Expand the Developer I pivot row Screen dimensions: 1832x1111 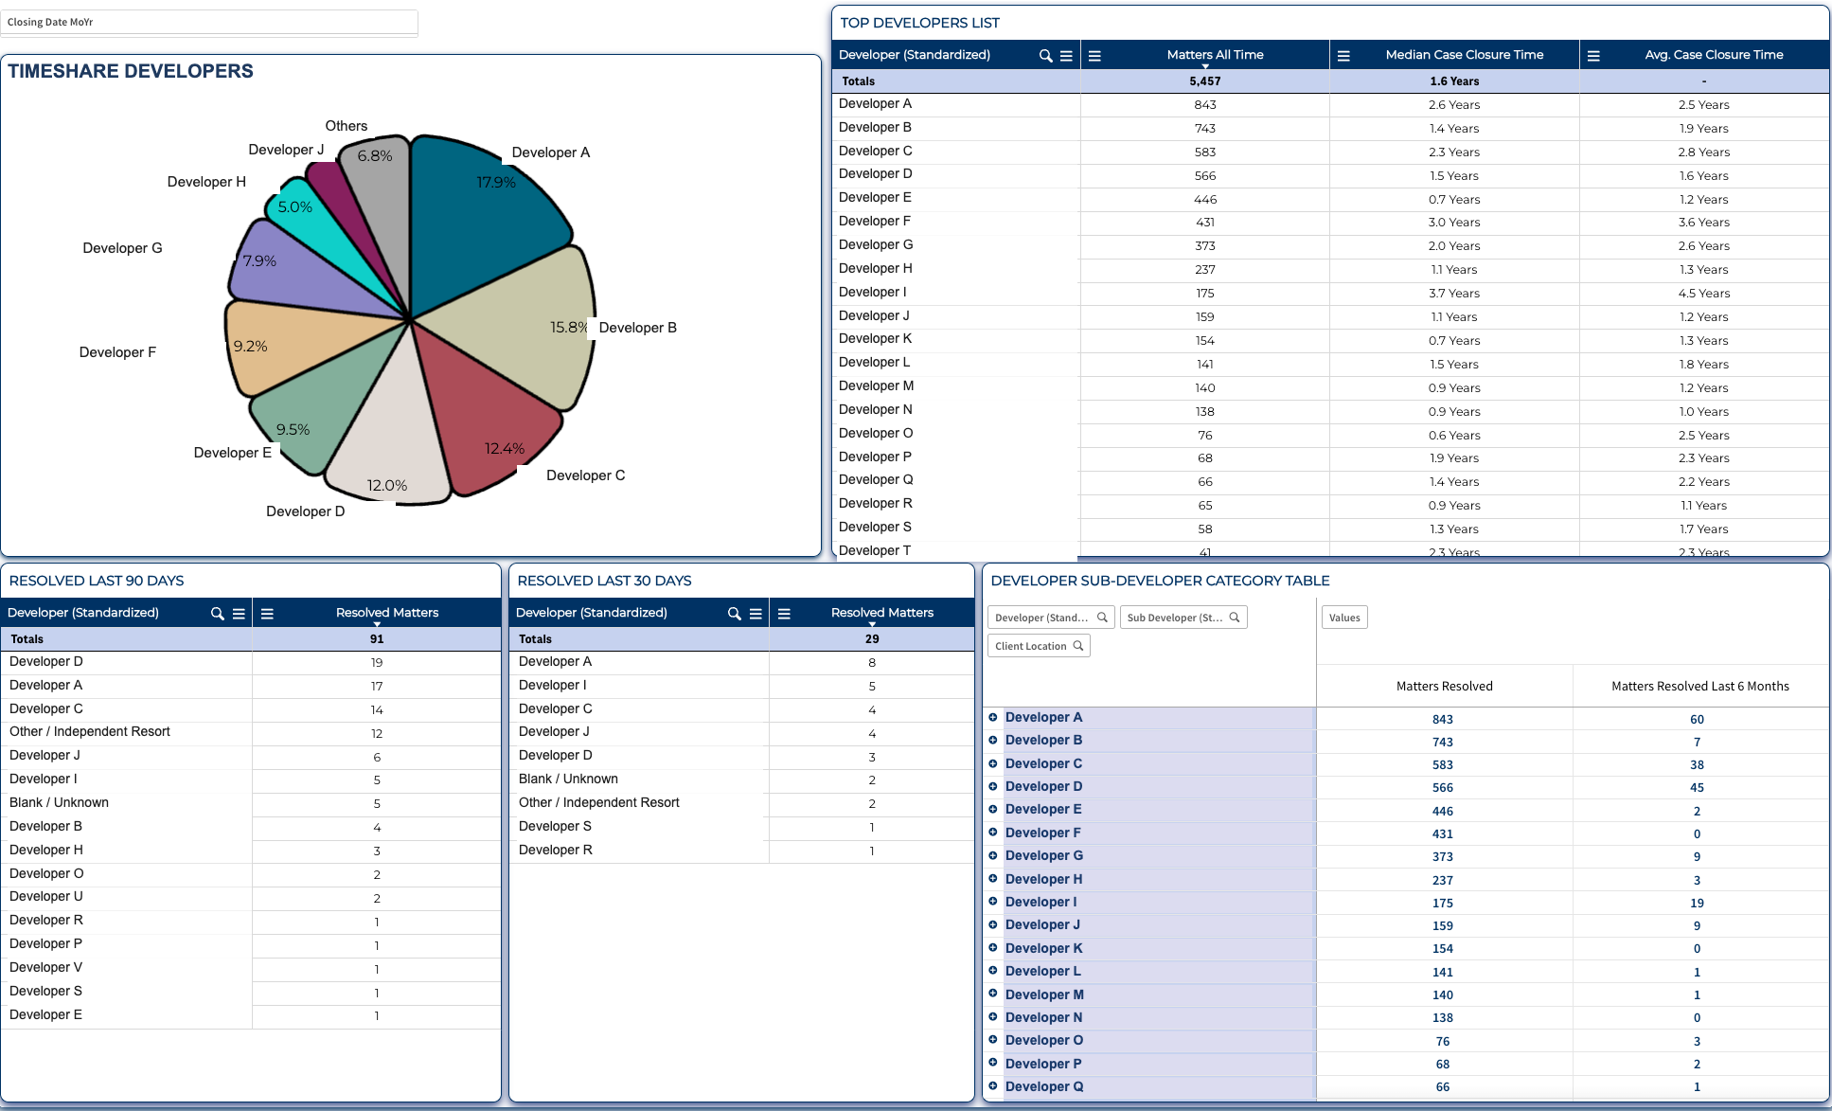click(x=993, y=902)
